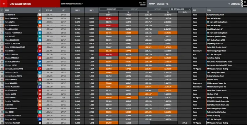Sort by the RIDER column header
This screenshot has height=125, width=247.
coord(21,10)
